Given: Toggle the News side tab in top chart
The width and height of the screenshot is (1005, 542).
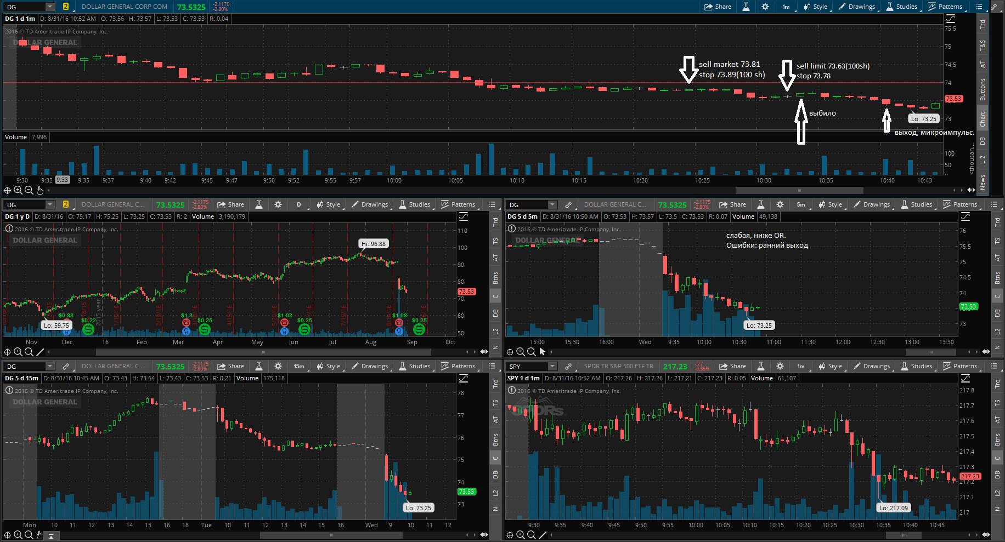Looking at the screenshot, I should coord(983,182).
